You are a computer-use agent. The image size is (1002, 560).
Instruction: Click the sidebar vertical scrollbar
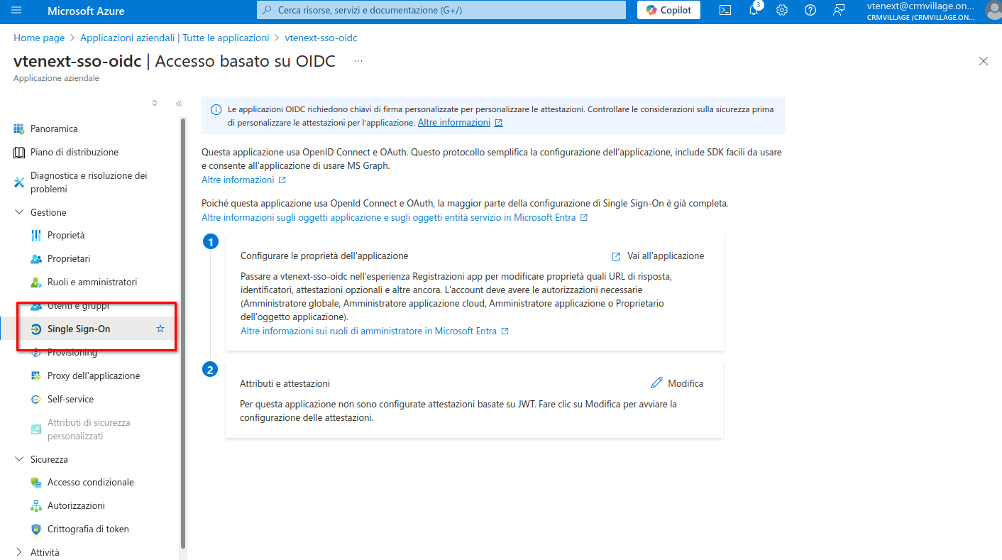click(183, 334)
